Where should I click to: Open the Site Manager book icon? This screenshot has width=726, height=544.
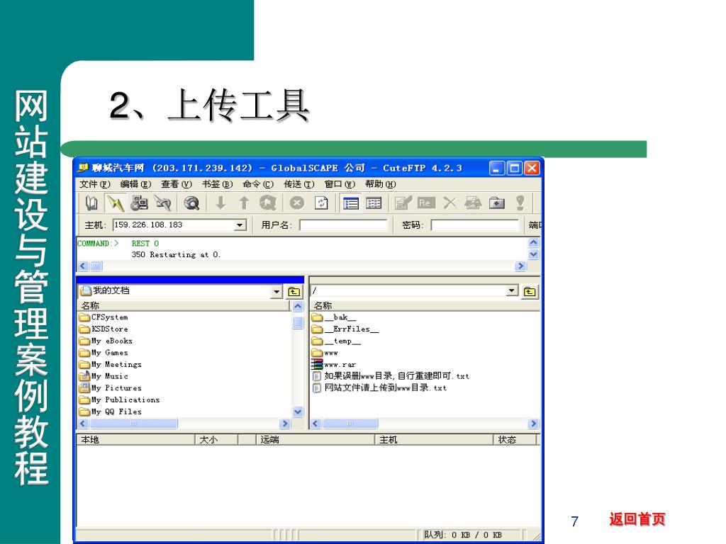(x=91, y=203)
